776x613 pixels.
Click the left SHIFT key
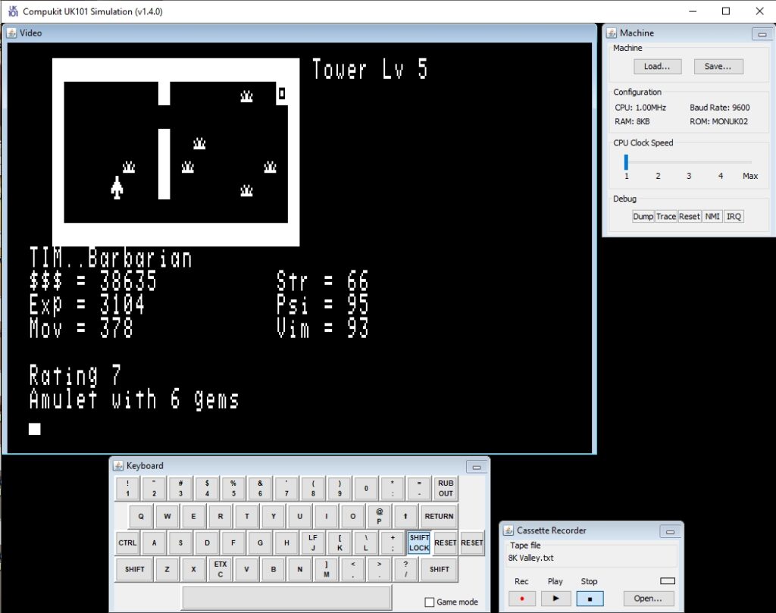[134, 569]
